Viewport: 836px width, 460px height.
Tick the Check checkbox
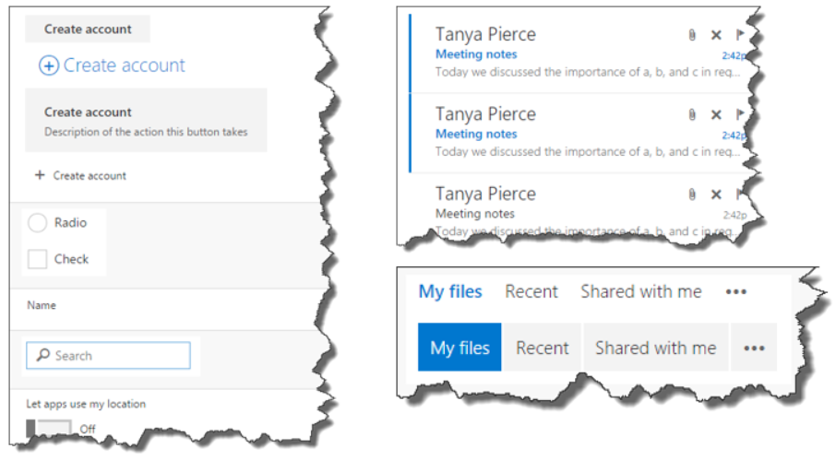(x=38, y=260)
